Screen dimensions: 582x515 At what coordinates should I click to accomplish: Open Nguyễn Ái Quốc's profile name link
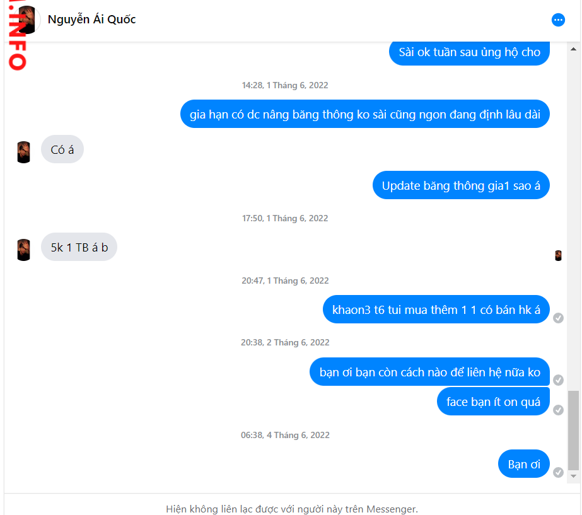click(91, 20)
